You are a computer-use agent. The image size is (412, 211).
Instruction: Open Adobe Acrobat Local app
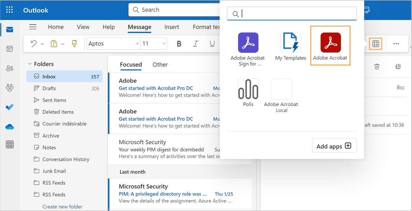(281, 89)
